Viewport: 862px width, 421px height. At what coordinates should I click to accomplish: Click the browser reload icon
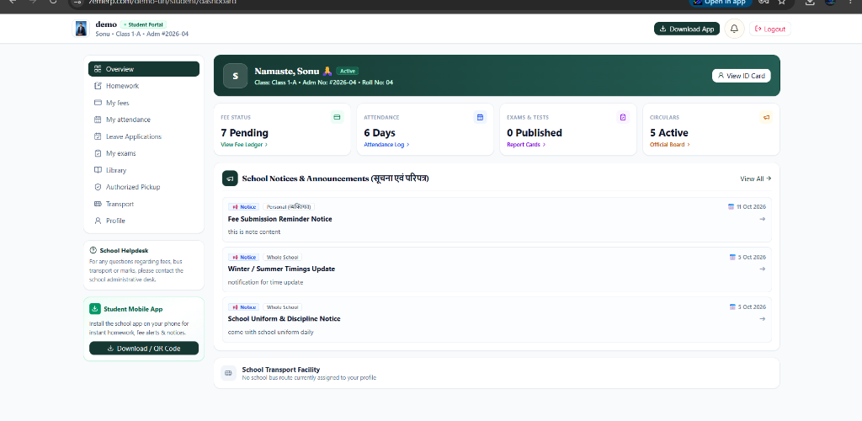click(53, 2)
